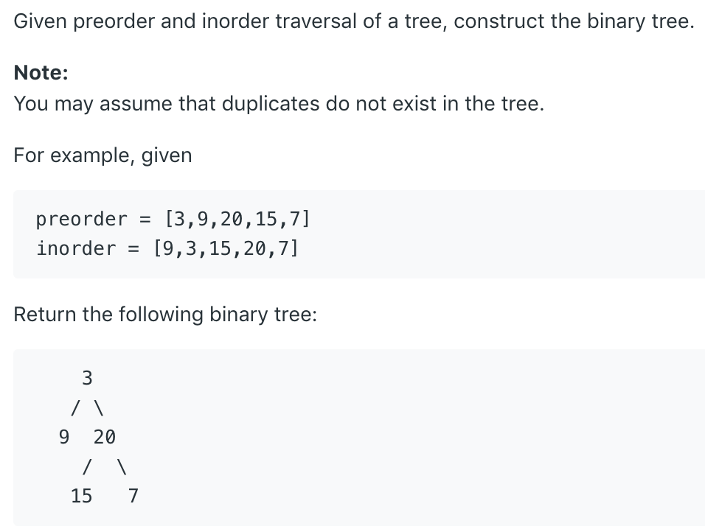Image resolution: width=705 pixels, height=529 pixels.
Task: Click leaf node 15 in the tree diagram
Action: pyautogui.click(x=81, y=496)
